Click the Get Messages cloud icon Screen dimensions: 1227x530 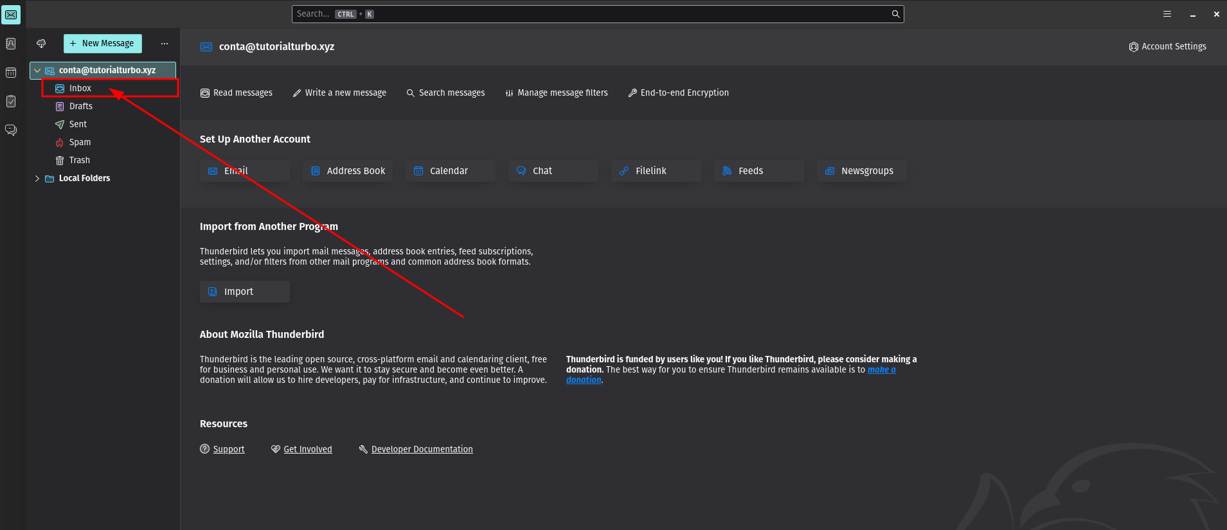pyautogui.click(x=41, y=44)
